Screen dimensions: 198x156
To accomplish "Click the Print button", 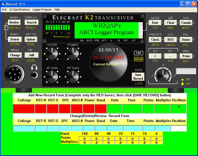I will pos(186,56).
